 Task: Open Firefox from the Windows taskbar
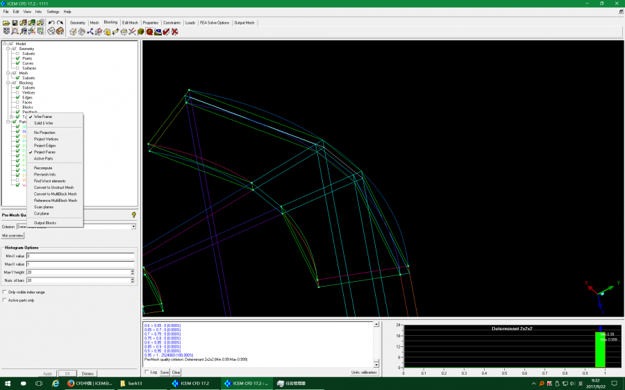click(x=70, y=382)
